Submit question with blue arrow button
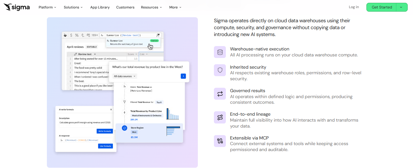This screenshot has width=413, height=168. click(183, 76)
